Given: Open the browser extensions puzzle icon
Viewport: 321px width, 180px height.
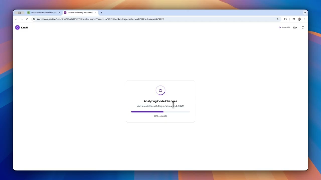Looking at the screenshot, I should [x=285, y=19].
